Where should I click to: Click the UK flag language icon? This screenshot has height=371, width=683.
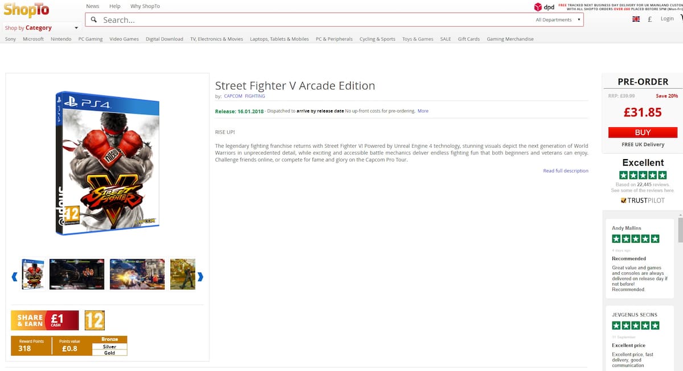click(636, 19)
